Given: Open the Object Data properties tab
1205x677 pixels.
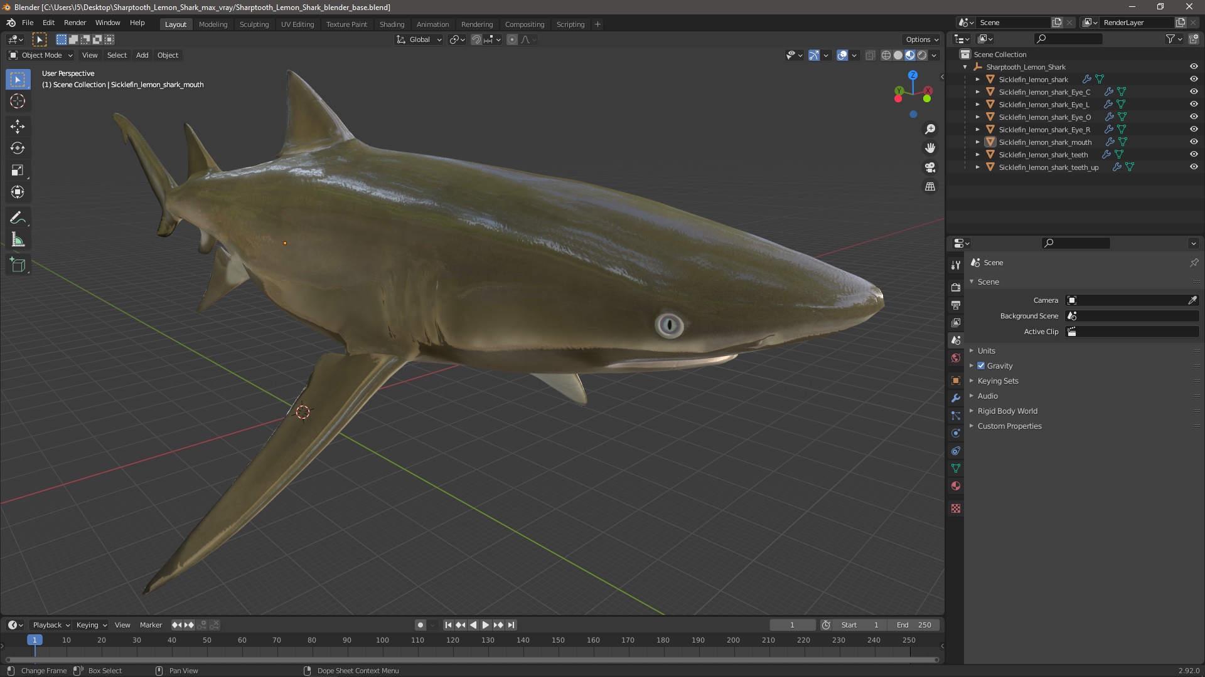Looking at the screenshot, I should coord(956,468).
